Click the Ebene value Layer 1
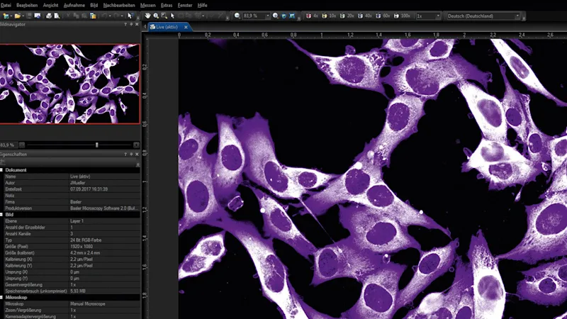 tap(77, 221)
